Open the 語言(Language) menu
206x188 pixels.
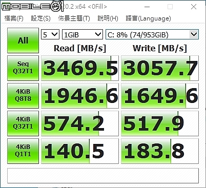pos(148,18)
